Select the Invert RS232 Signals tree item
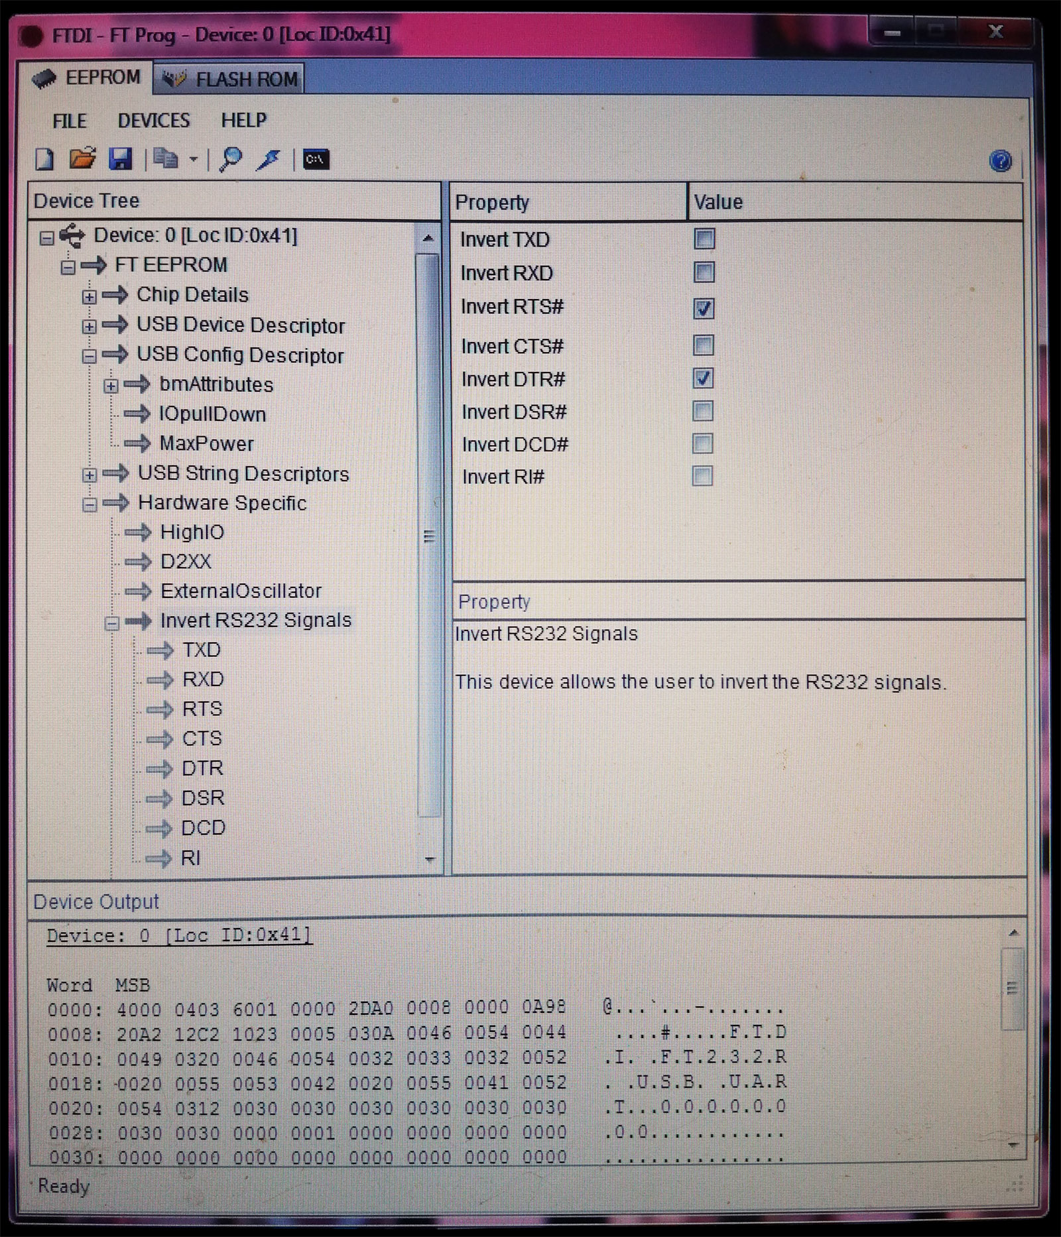This screenshot has height=1237, width=1061. point(256,620)
